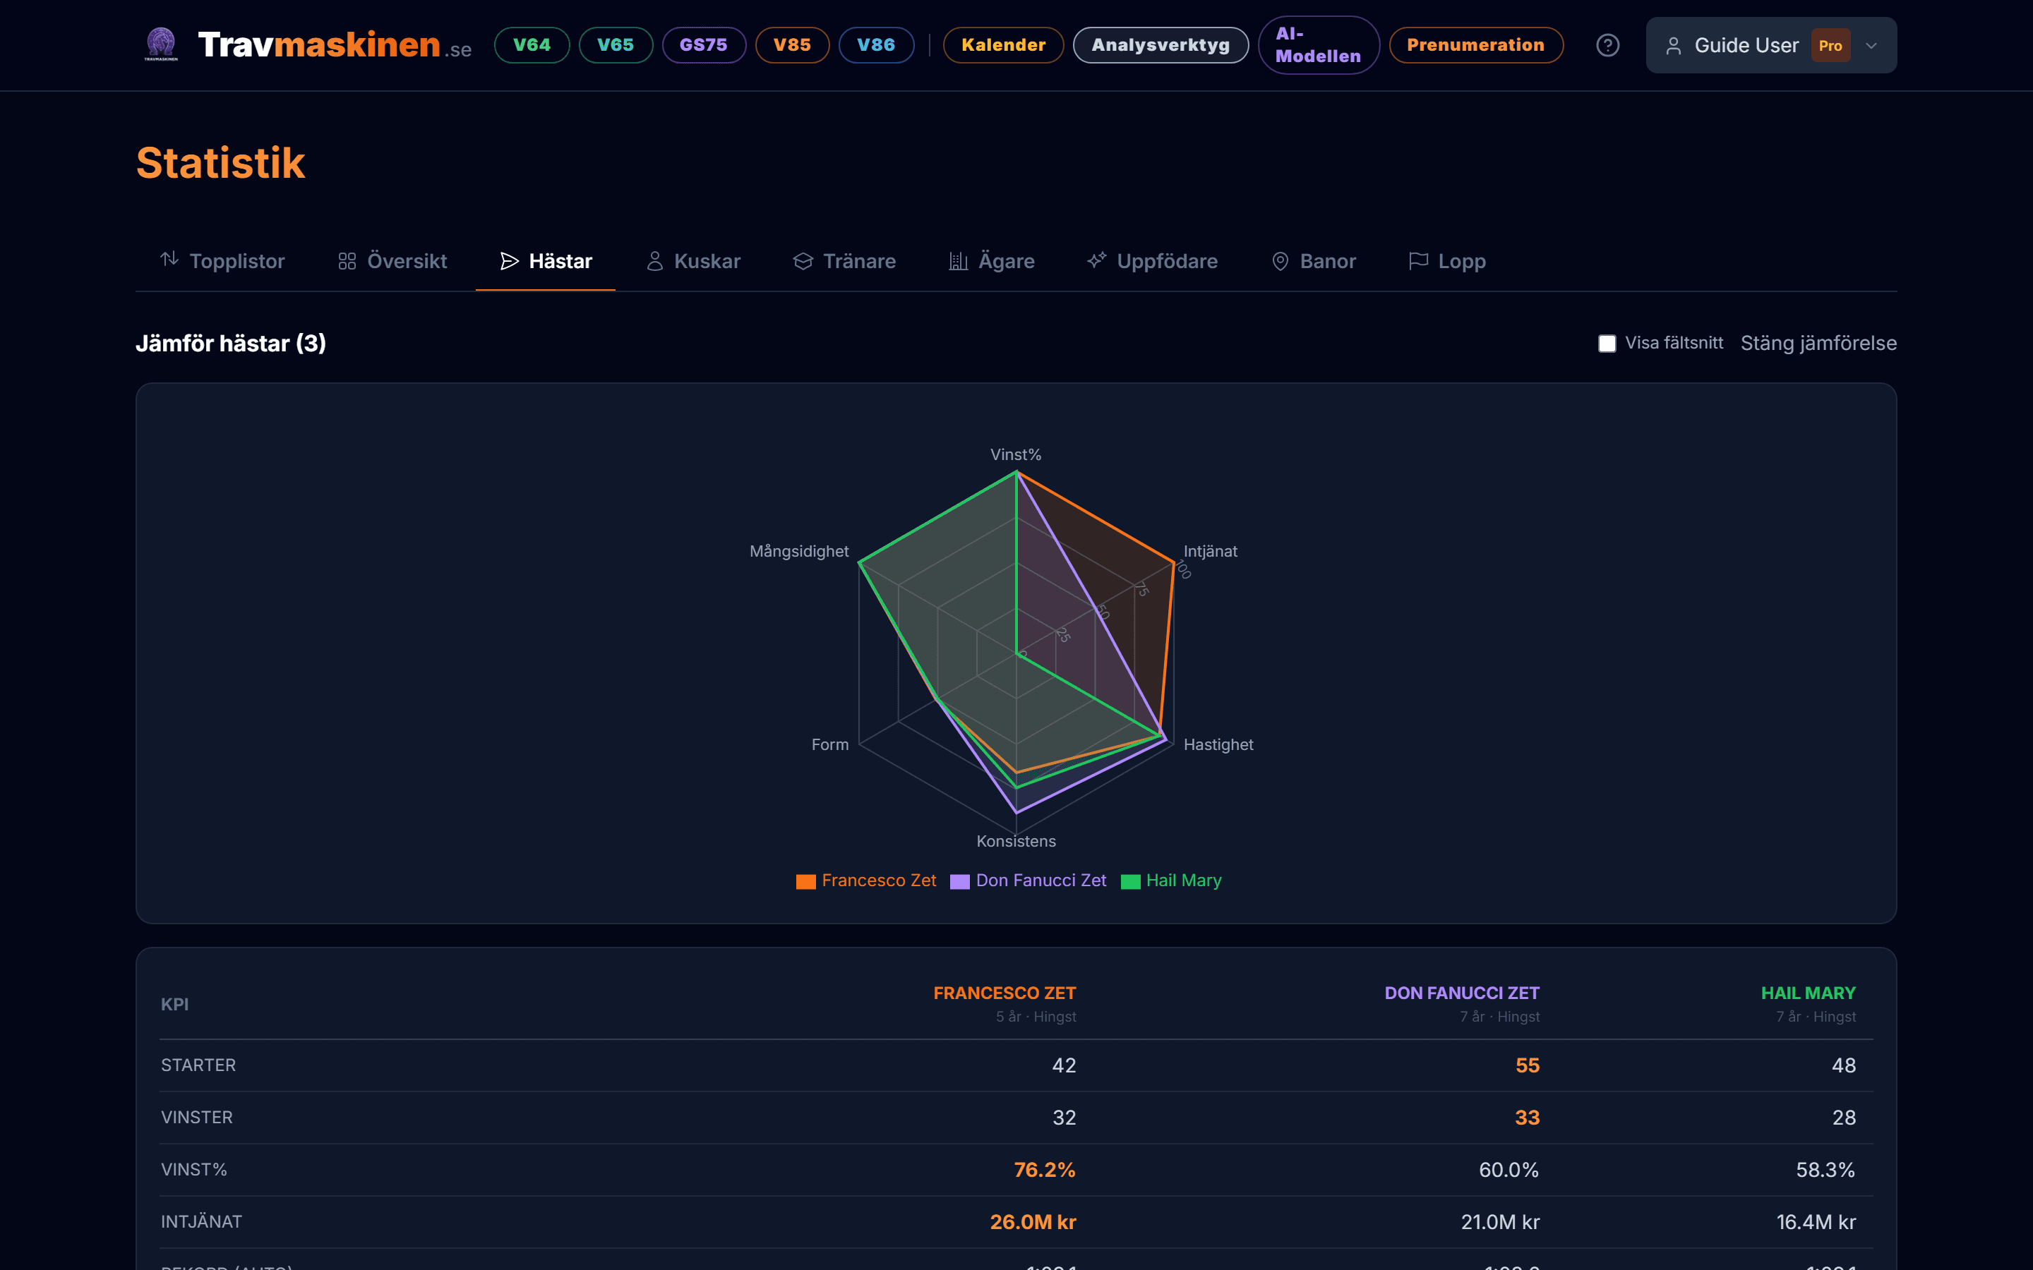Open the Analysverktyg menu

click(1161, 45)
